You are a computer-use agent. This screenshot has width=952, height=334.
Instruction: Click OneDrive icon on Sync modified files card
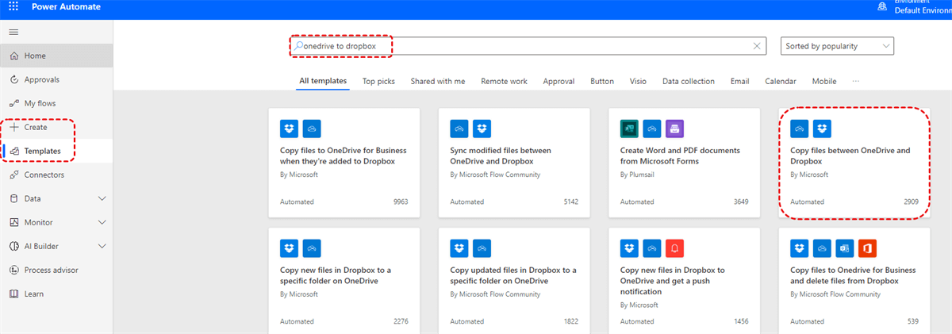[459, 127]
